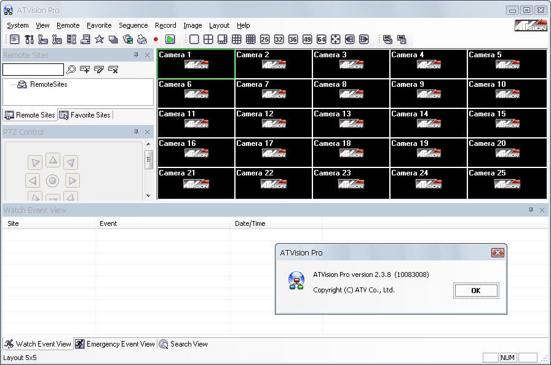Screen dimensions: 551x365
Task: Toggle the green watch start button
Action: (169, 39)
